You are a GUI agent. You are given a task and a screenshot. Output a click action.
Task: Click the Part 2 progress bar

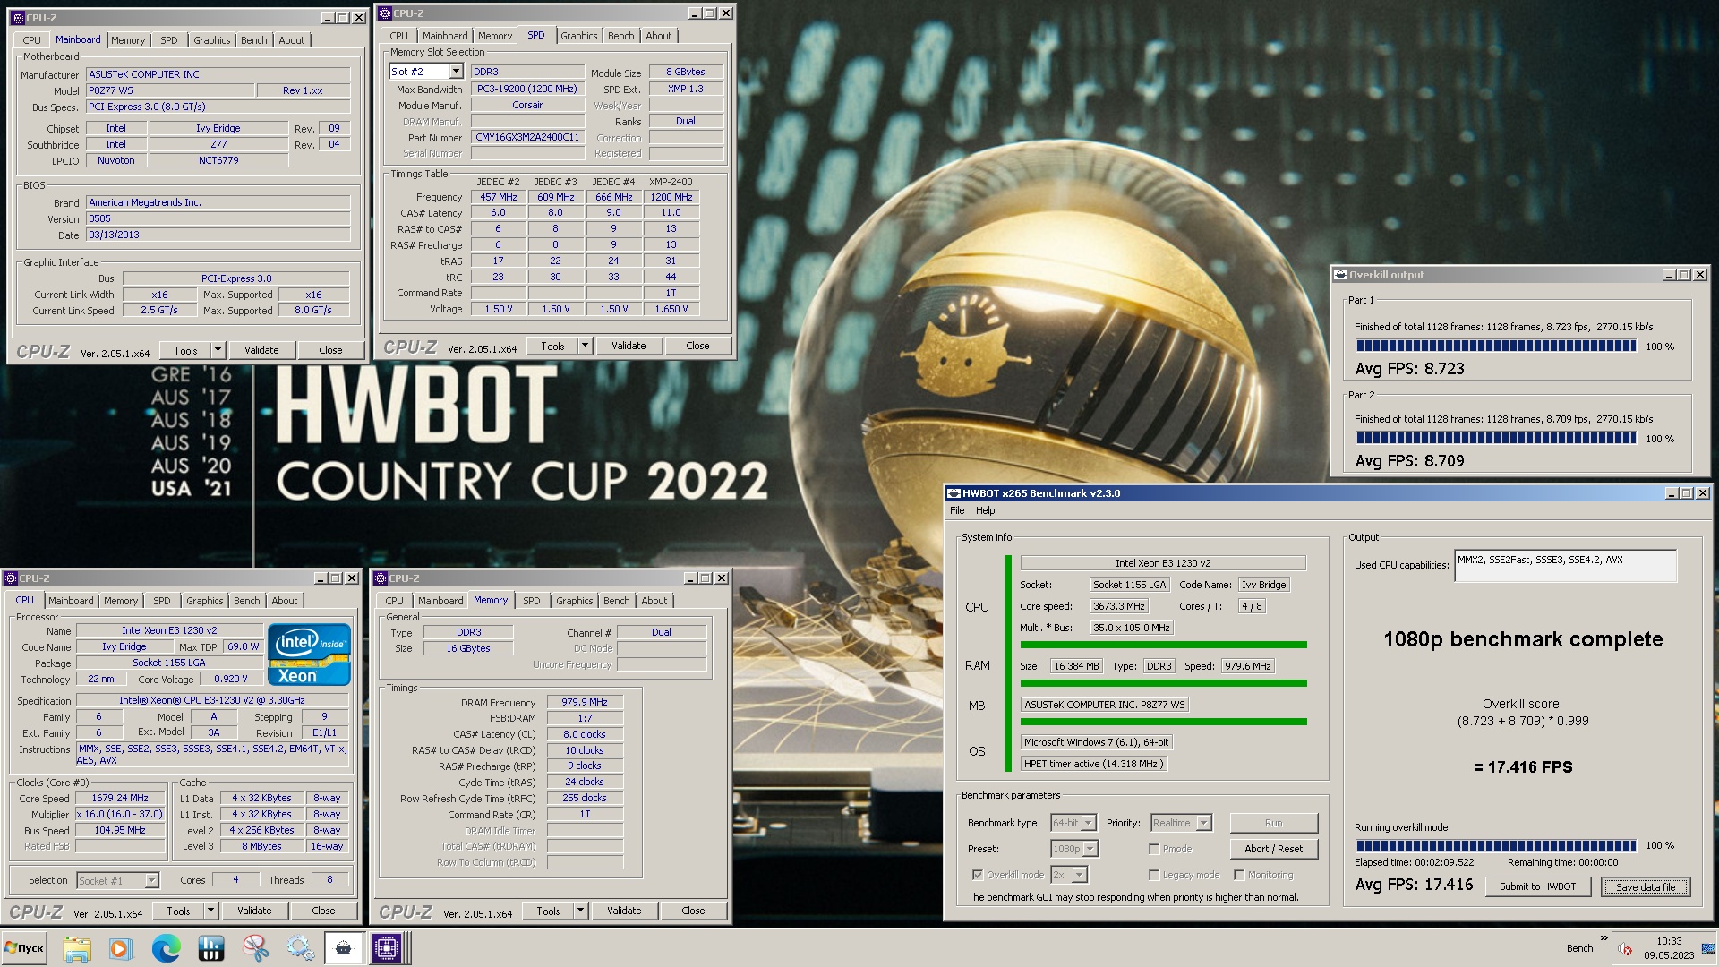(1496, 439)
